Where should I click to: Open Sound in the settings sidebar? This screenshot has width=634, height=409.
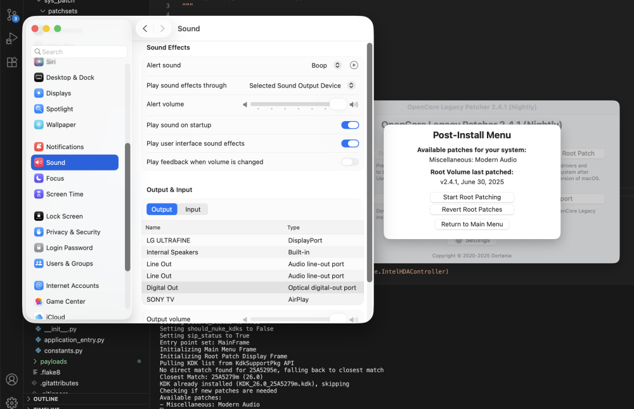point(75,162)
